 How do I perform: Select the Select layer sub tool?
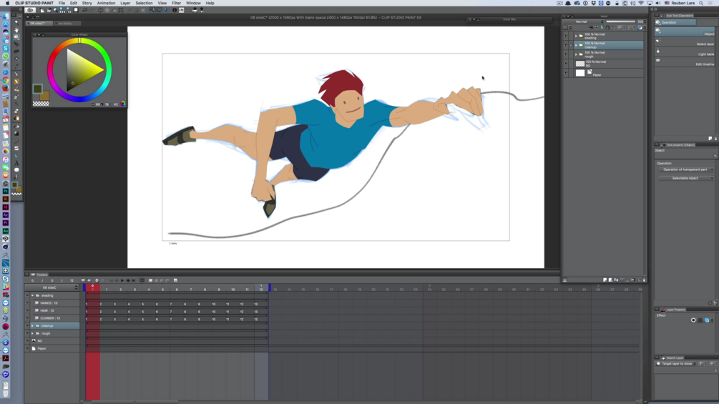pyautogui.click(x=684, y=44)
